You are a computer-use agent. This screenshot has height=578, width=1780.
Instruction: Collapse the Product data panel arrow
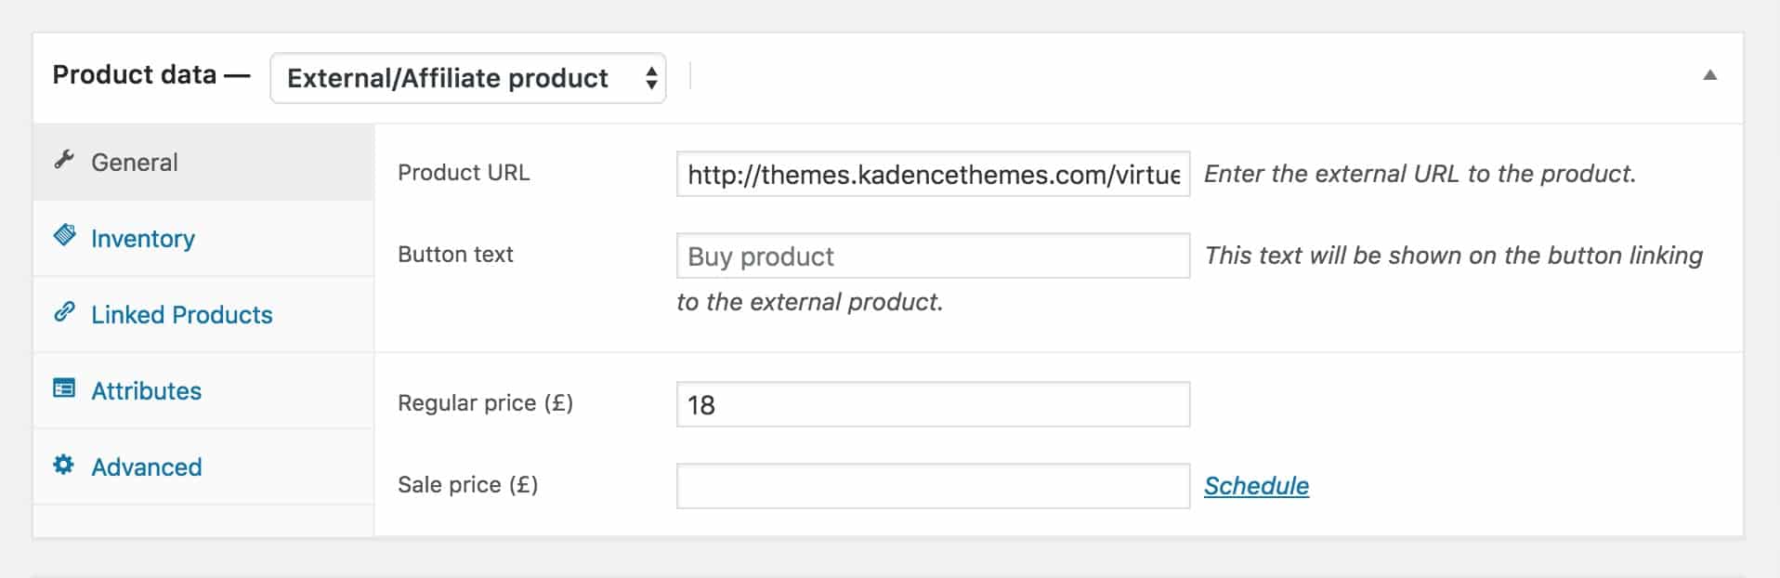coord(1709,75)
